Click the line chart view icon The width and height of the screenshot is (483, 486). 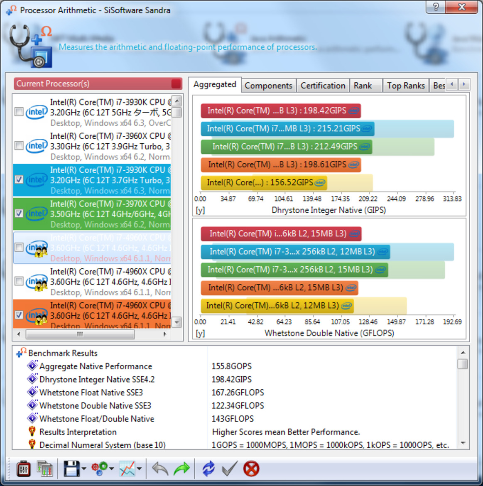127,468
